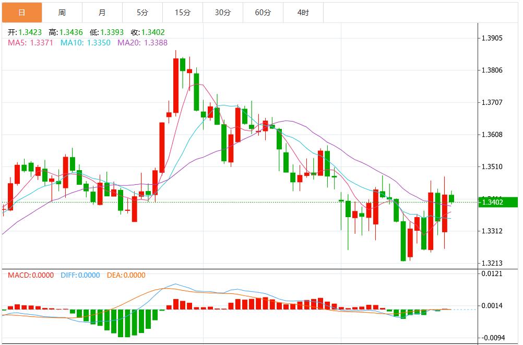Switch to the 周 weekly tab
The image size is (523, 345).
[62, 13]
